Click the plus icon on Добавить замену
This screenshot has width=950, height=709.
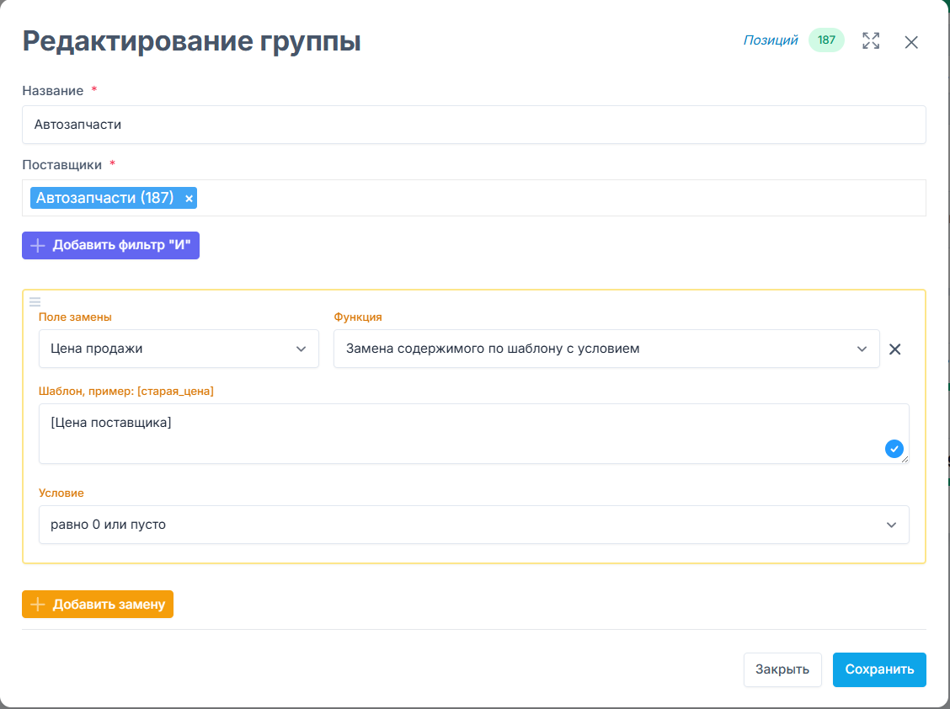[38, 605]
